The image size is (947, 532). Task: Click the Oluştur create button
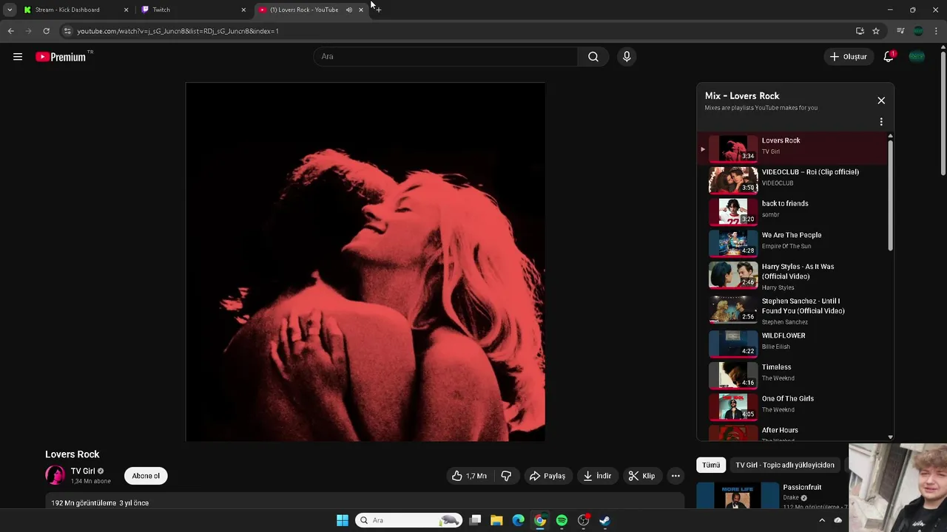(848, 57)
